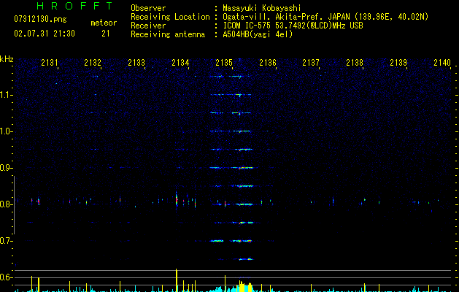Click the 0.9 kHz frequency label
The width and height of the screenshot is (459, 292).
[5, 168]
